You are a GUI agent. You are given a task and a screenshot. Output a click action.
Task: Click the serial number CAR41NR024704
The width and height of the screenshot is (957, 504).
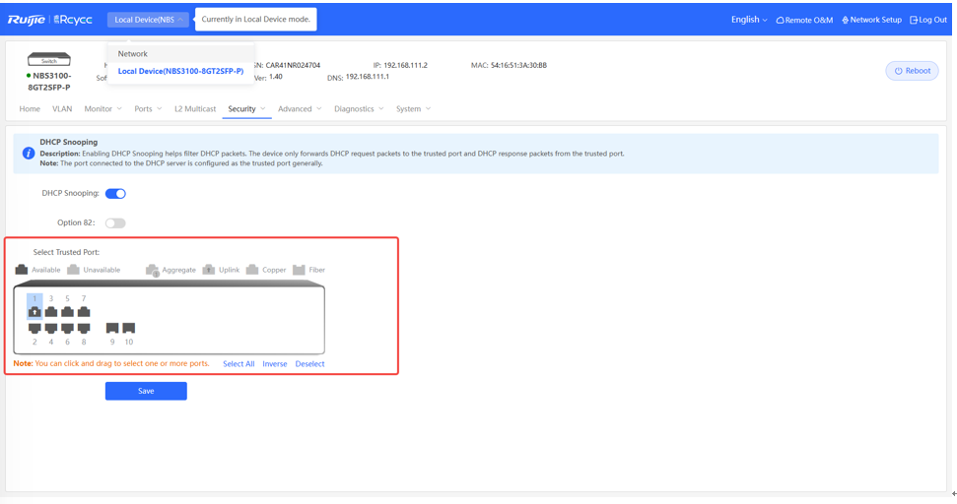293,65
